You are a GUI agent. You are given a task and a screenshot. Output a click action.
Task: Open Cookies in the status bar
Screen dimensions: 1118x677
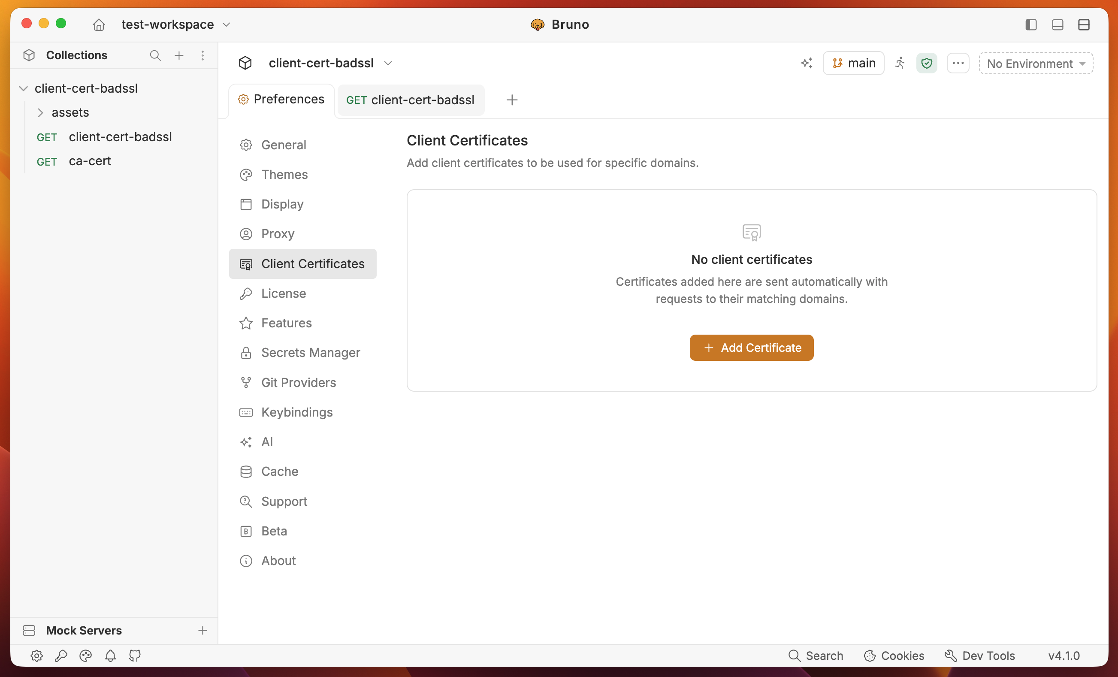tap(894, 656)
